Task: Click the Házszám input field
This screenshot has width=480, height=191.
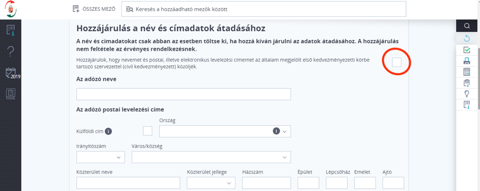Action: pos(266,183)
